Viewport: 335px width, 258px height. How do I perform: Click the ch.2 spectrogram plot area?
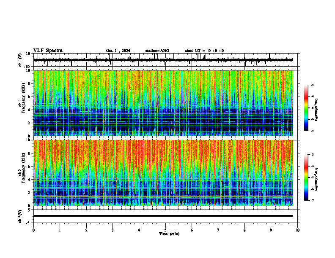[163, 173]
